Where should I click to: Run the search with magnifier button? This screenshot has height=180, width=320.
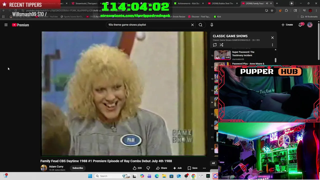pos(200,25)
